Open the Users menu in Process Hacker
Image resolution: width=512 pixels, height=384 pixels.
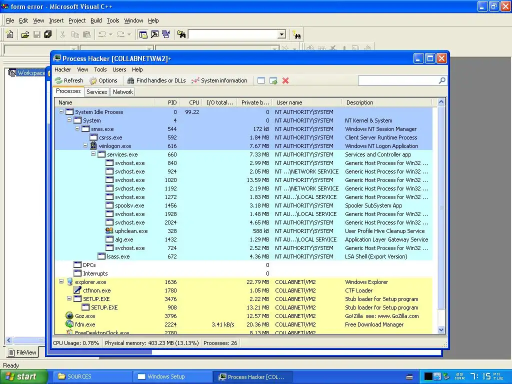click(x=119, y=69)
